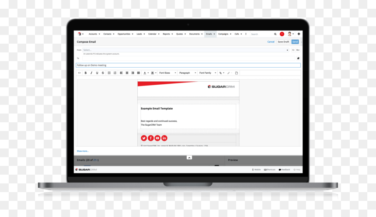Click the attachment paperclip icon
376x217 pixels.
tap(222, 73)
